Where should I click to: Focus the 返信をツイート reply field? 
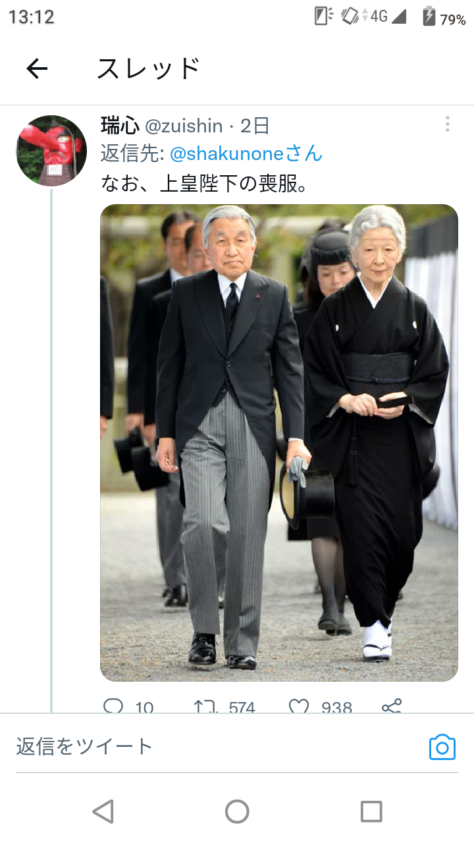pos(217,746)
